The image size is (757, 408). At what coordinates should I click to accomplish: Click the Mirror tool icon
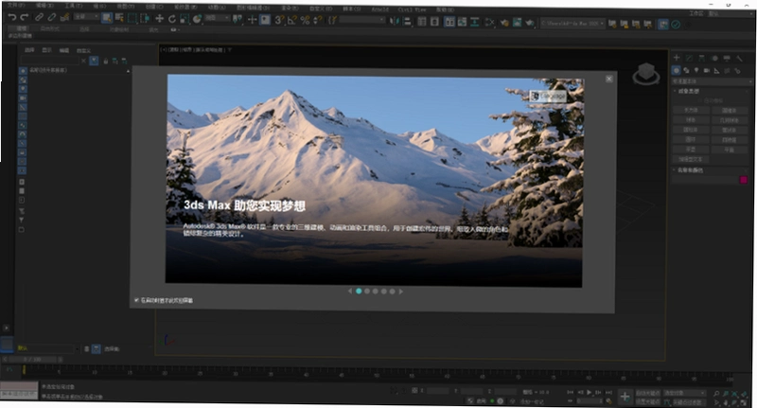pos(395,21)
